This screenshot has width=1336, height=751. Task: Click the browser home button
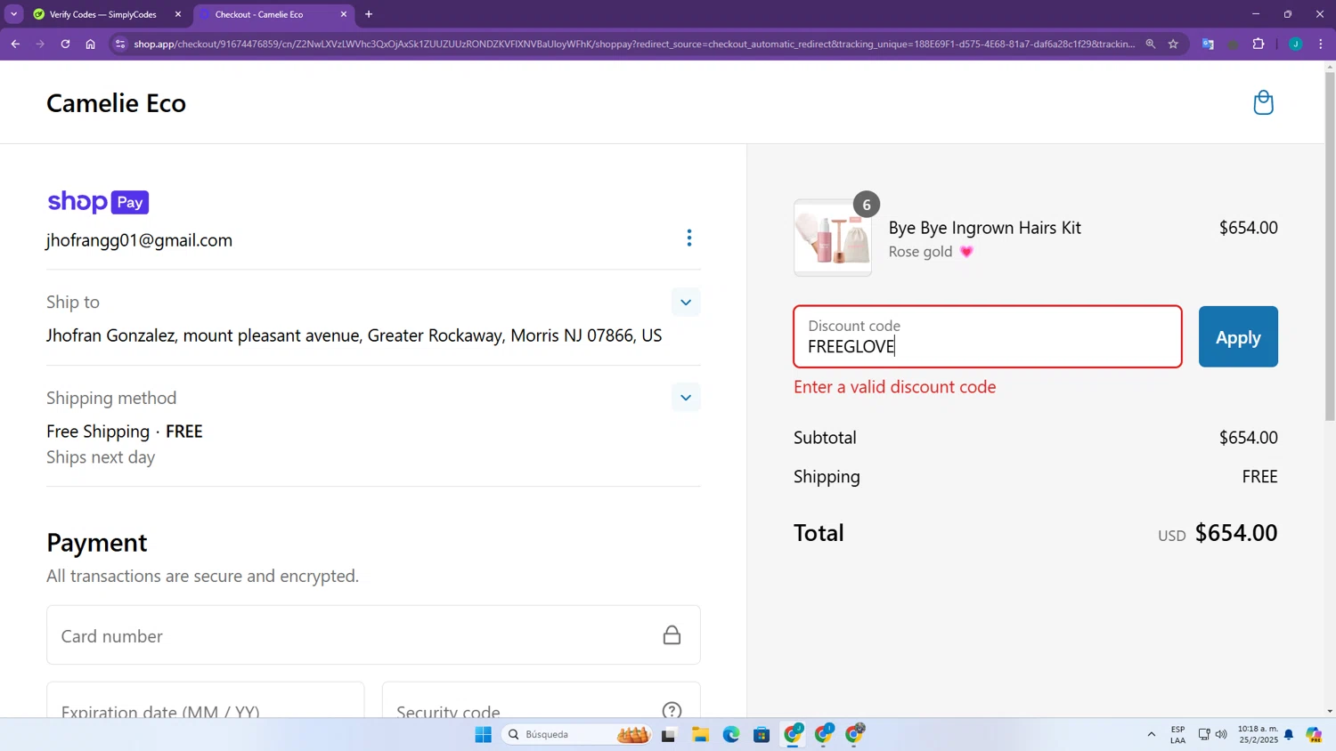point(90,44)
